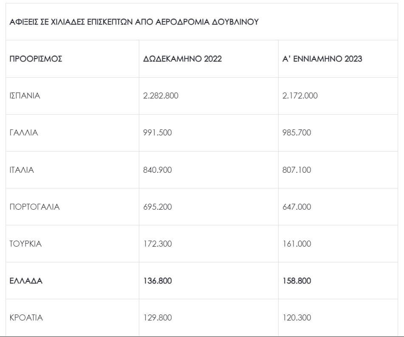Viewport: 404px width, 337px height.
Task: Click the ΔΩΔΕΚΑΜΗΝΟ 2022 column header
Action: 183,59
